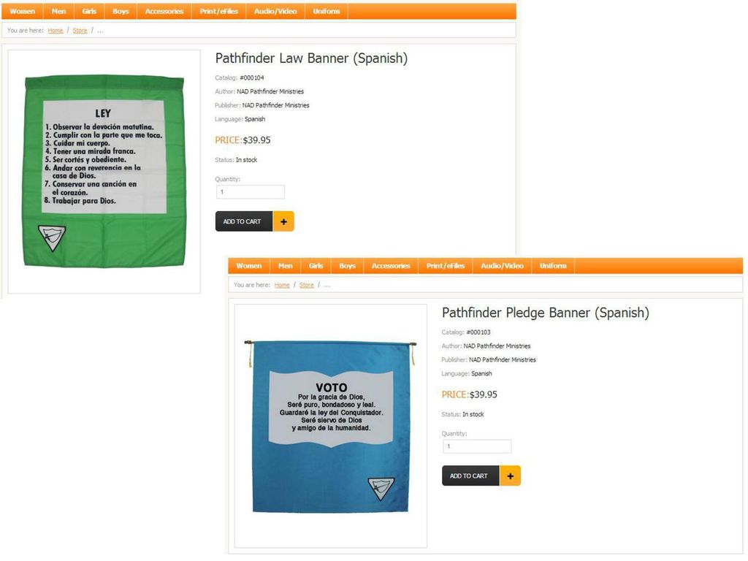
Task: Click the plus icon beside Pledge Banner's Add to Cart
Action: coord(511,476)
